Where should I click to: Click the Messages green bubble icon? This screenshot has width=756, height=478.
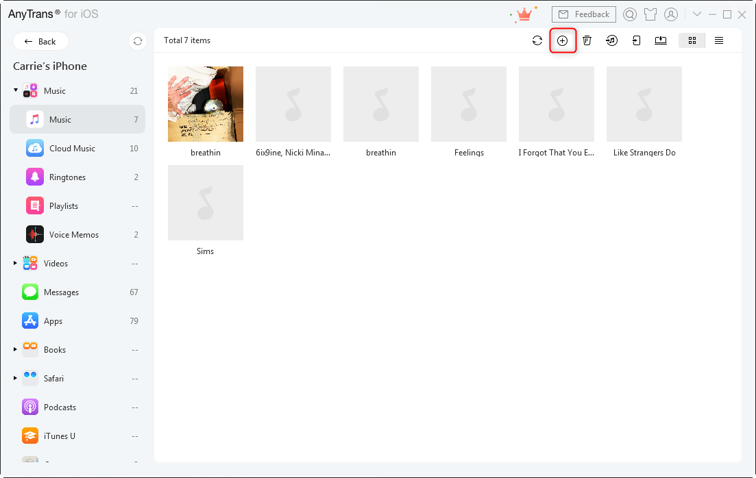[x=30, y=292]
